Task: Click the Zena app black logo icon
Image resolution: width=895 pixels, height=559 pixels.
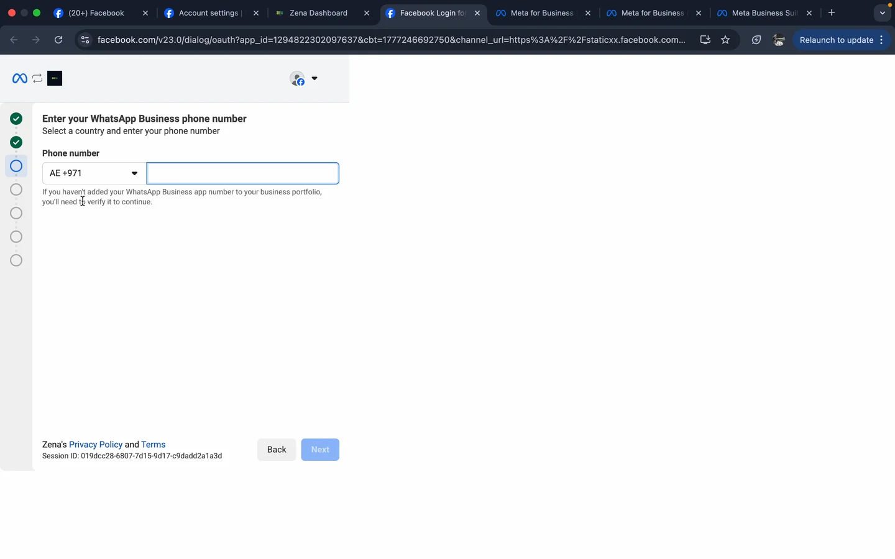Action: click(55, 78)
